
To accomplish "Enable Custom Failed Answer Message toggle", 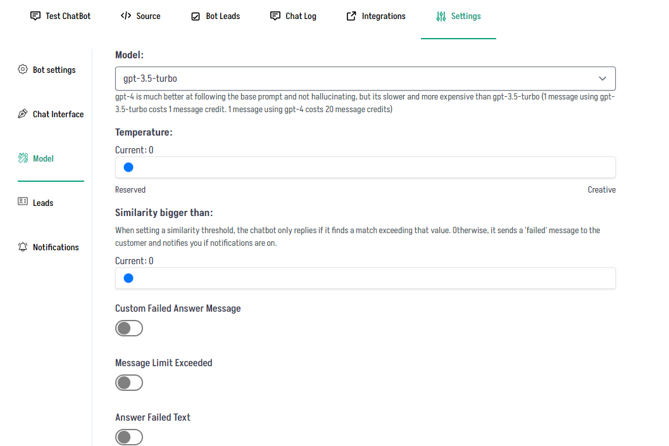I will point(129,328).
